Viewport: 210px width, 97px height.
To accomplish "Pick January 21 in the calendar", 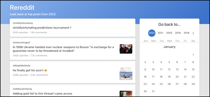I will 185,77.
